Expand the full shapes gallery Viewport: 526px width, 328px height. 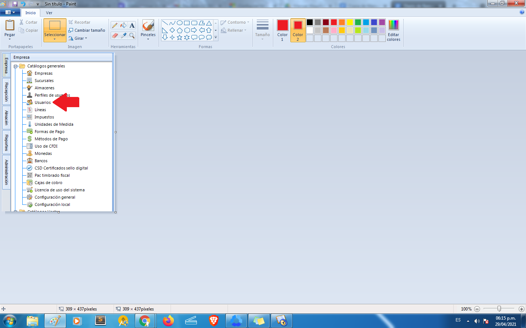[x=216, y=37]
